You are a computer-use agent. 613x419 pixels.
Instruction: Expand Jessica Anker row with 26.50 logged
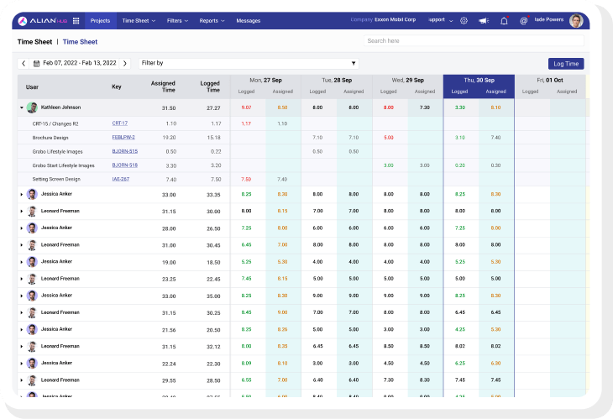pyautogui.click(x=22, y=228)
